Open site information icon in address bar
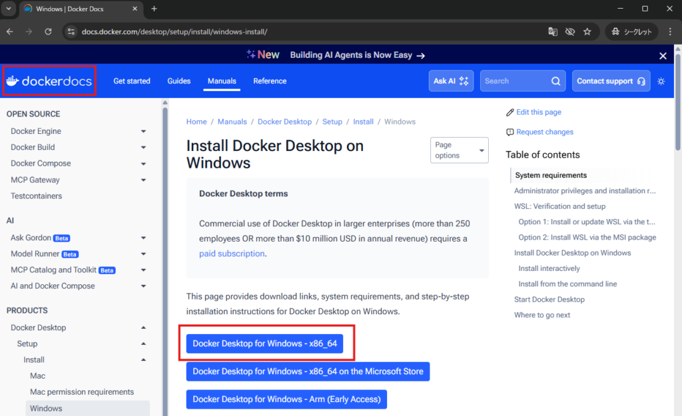The height and width of the screenshot is (416, 682). click(x=71, y=32)
